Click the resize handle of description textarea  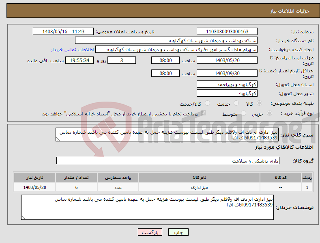pos(58,139)
